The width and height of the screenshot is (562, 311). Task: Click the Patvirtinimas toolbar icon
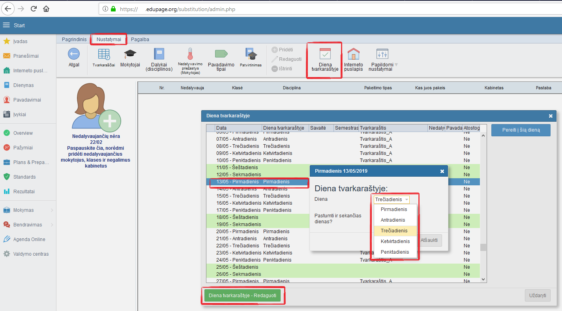click(251, 54)
